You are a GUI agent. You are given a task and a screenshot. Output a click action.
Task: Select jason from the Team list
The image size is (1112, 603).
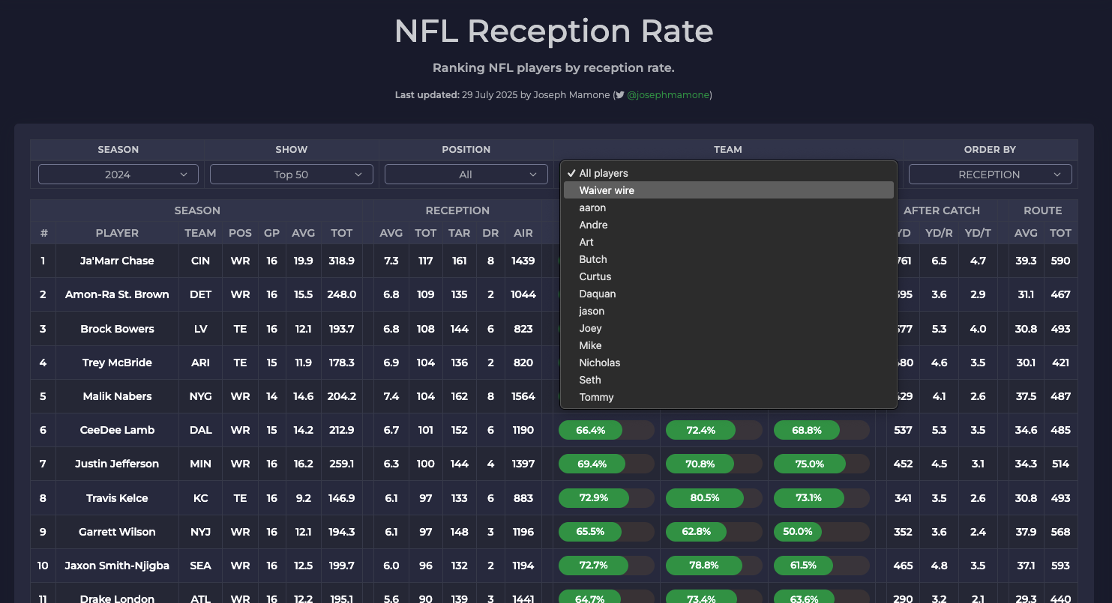728,311
